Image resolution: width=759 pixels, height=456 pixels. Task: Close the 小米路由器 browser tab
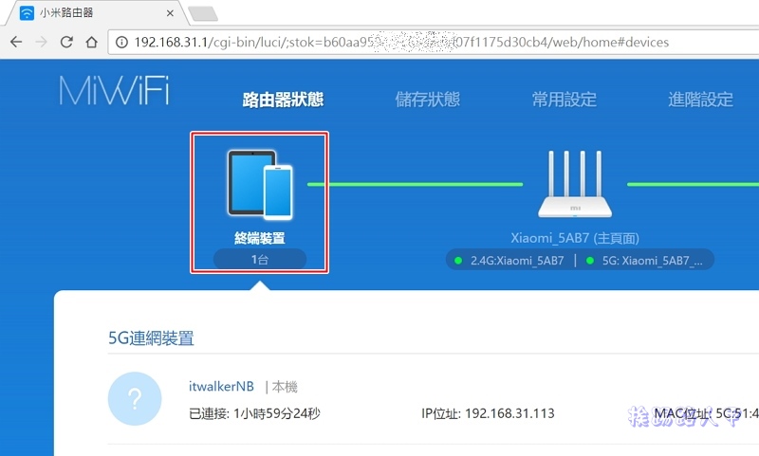(170, 13)
